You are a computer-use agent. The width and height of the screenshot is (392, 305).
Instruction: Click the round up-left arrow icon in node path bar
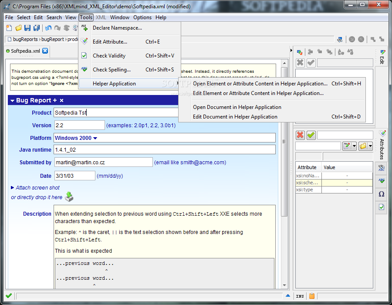tap(361, 39)
